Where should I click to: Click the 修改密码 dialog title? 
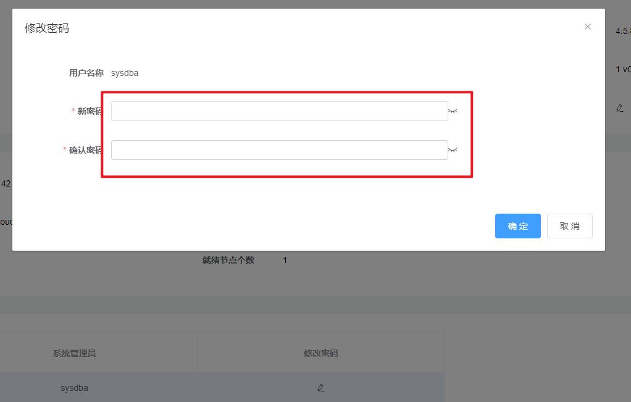point(47,28)
